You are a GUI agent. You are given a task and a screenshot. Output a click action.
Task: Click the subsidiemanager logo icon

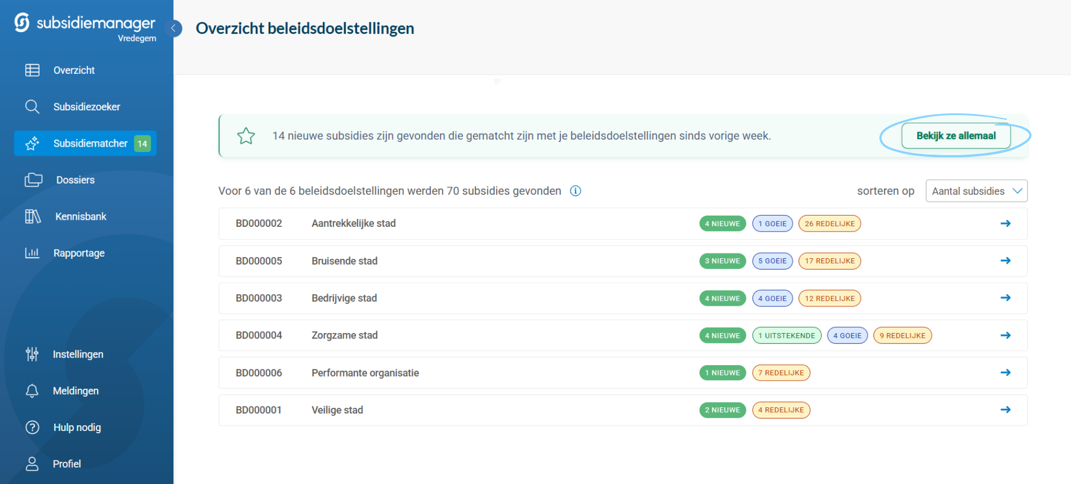[x=22, y=23]
